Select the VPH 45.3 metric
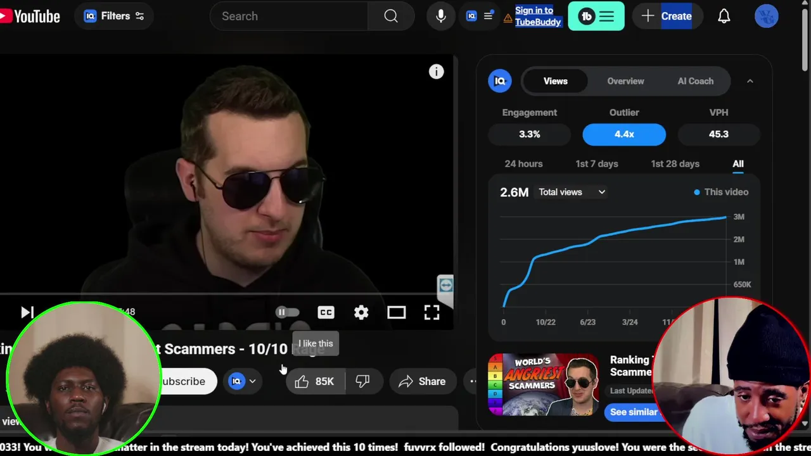811x456 pixels. [x=718, y=134]
